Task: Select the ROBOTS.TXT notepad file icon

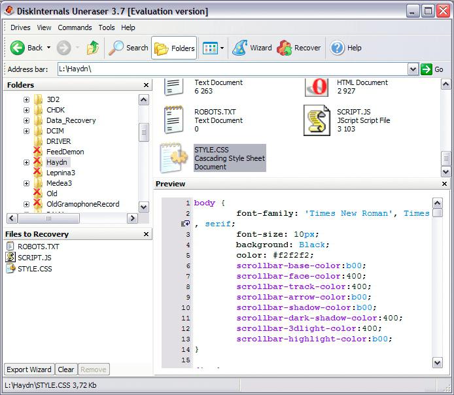Action: [x=174, y=120]
